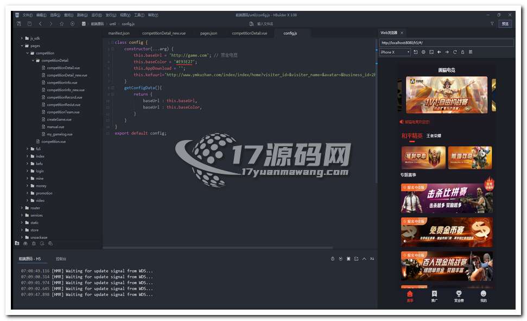Collapse the competitionDetail folder
527x321 pixels.
(x=33, y=60)
